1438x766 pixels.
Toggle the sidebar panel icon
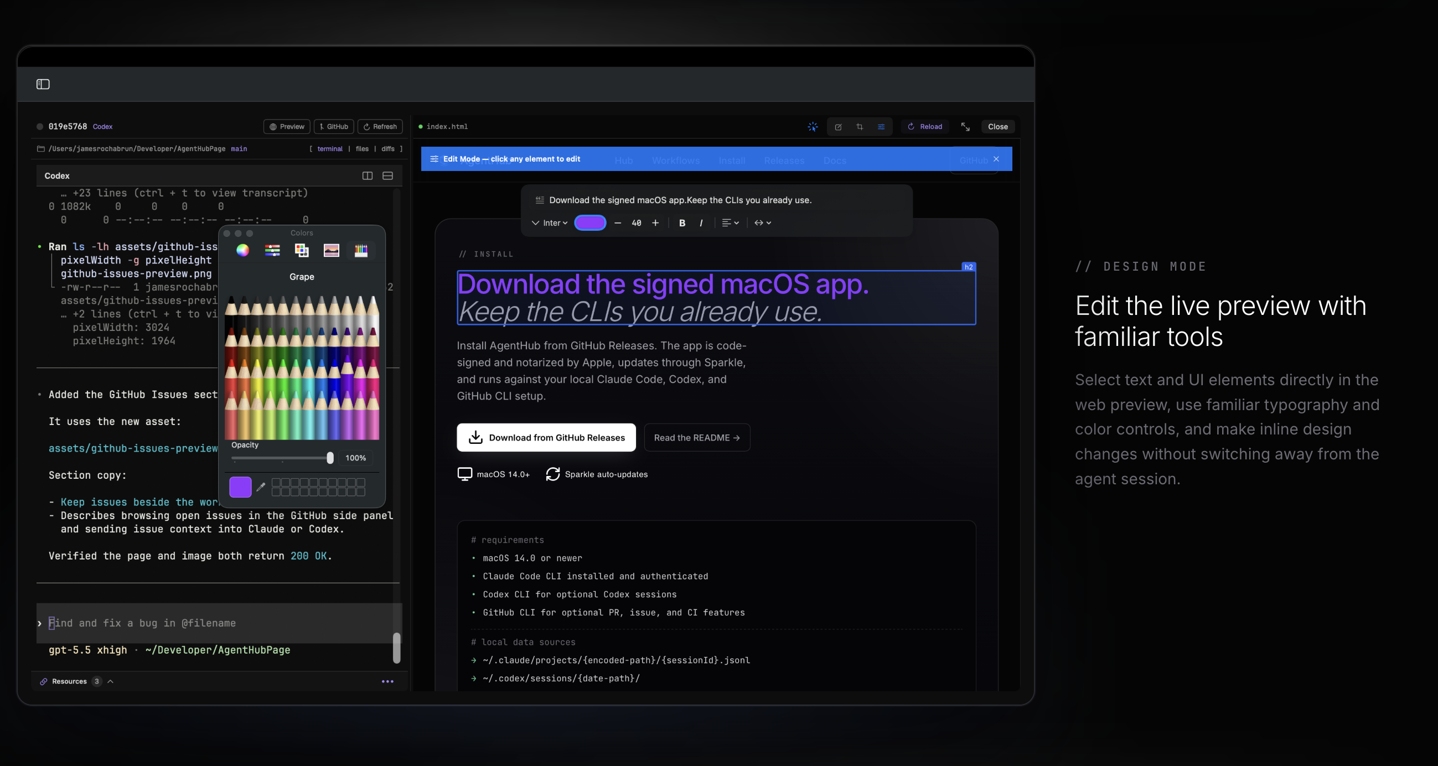[x=43, y=84]
